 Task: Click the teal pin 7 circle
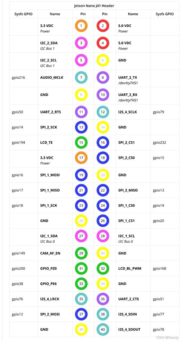click(81, 77)
